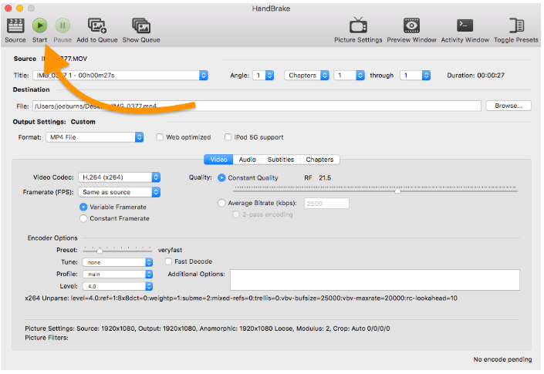Click the Browse... button

[509, 106]
